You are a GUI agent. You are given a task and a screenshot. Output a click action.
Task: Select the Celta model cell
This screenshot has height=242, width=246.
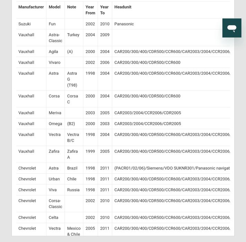tap(54, 217)
